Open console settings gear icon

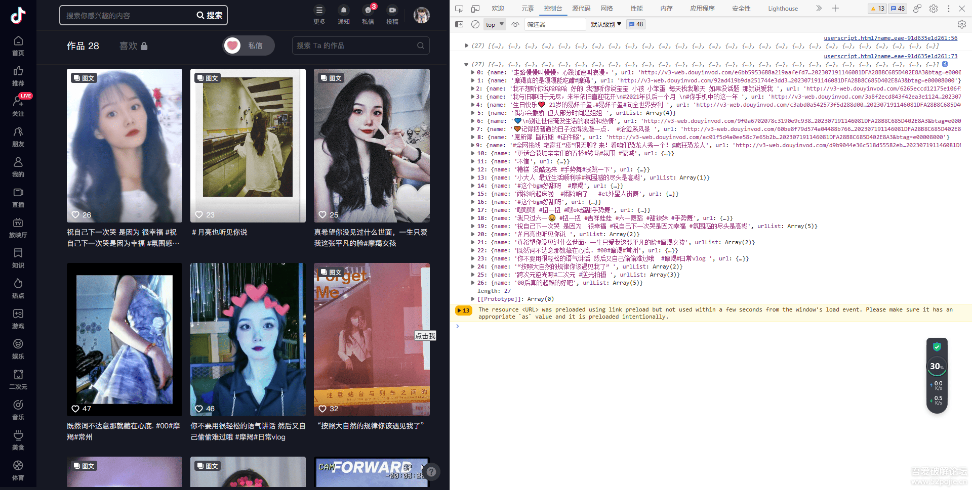click(961, 24)
